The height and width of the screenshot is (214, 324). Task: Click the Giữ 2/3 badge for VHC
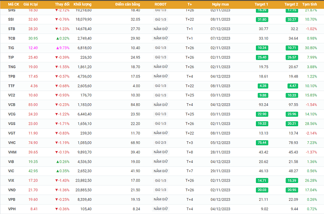pos(161,143)
